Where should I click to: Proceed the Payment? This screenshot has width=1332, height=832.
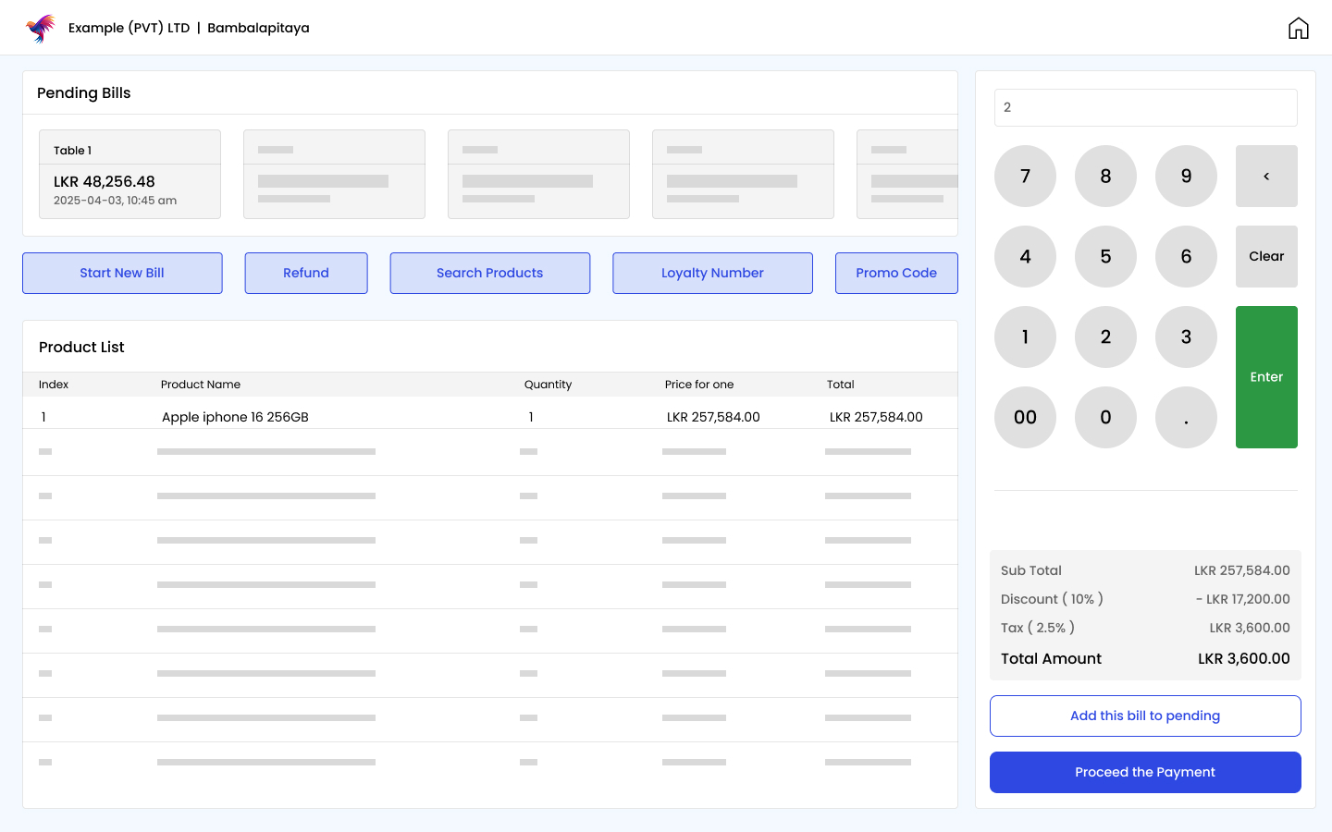[1145, 772]
